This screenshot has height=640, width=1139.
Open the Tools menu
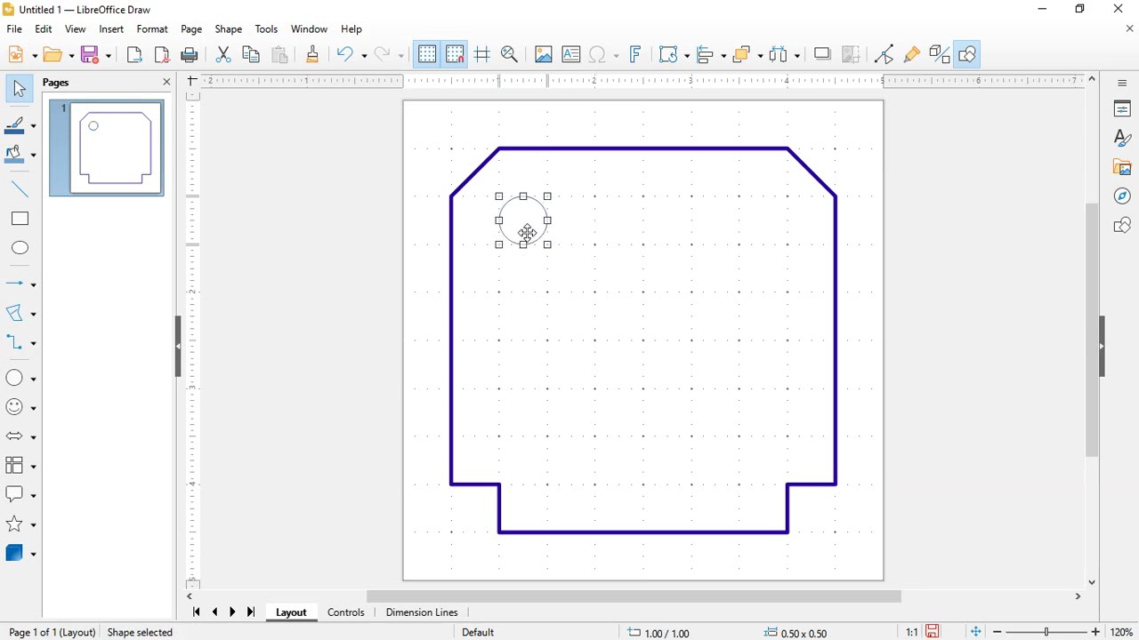(x=266, y=29)
